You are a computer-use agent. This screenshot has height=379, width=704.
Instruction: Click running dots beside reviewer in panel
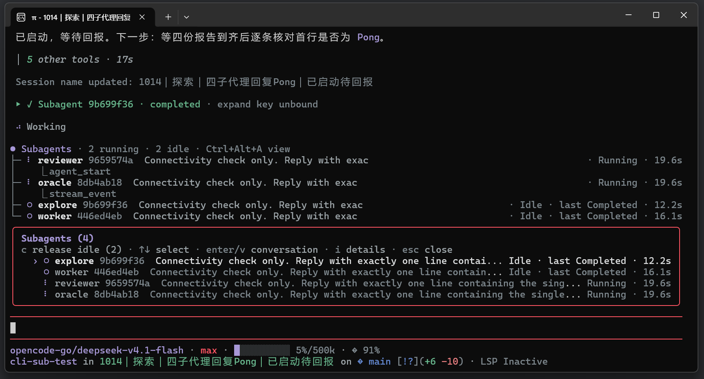[45, 283]
